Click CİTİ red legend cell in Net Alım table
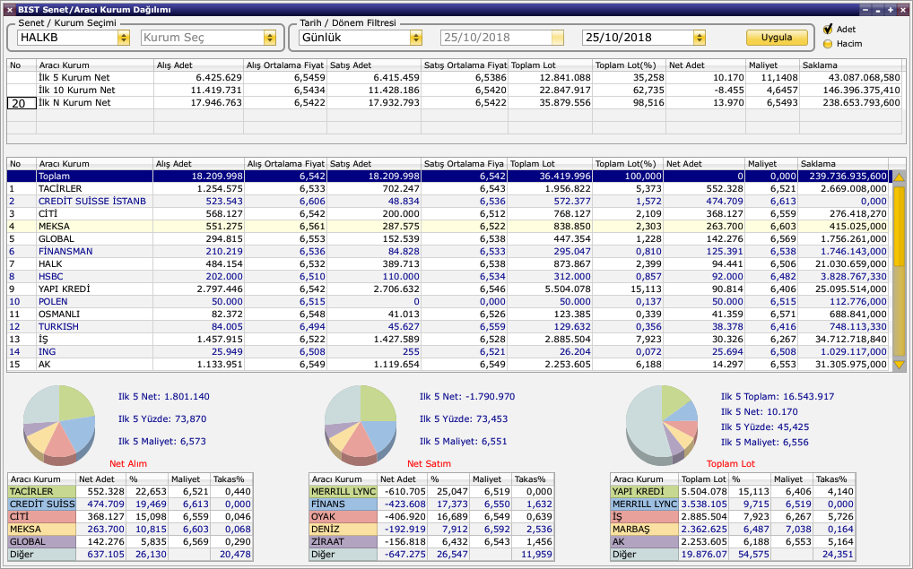 (42, 517)
